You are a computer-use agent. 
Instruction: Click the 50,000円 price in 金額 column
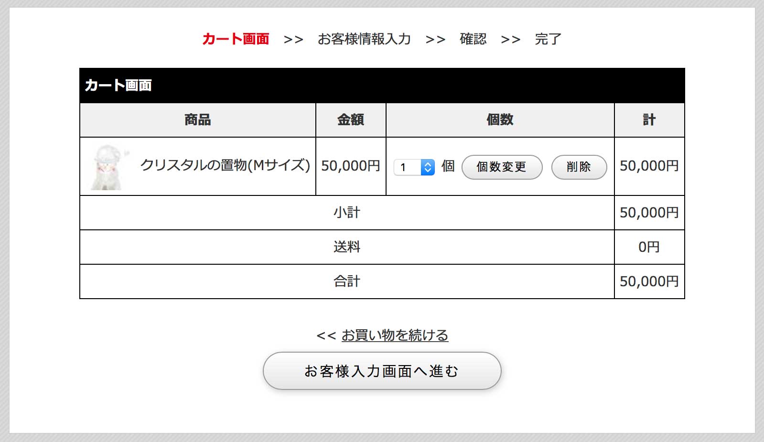pos(351,166)
